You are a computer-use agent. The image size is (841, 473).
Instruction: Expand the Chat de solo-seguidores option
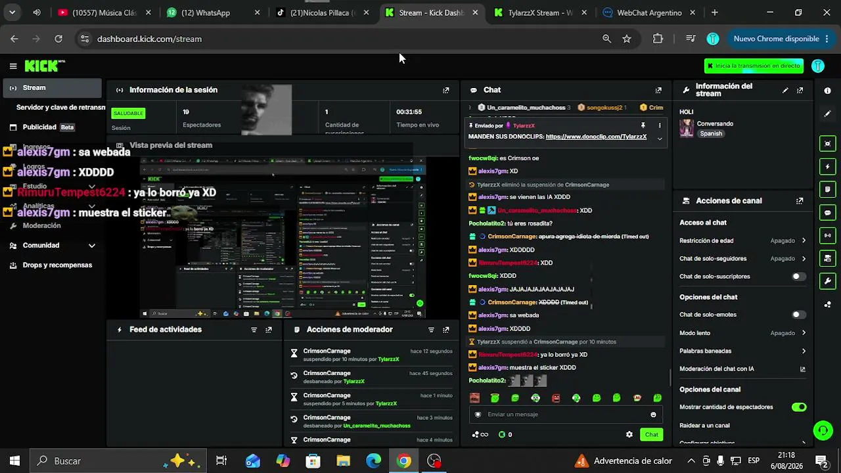pyautogui.click(x=742, y=259)
